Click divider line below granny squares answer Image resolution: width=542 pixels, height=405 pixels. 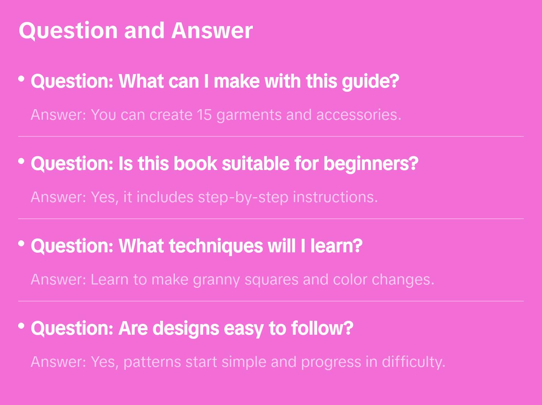pyautogui.click(x=271, y=301)
